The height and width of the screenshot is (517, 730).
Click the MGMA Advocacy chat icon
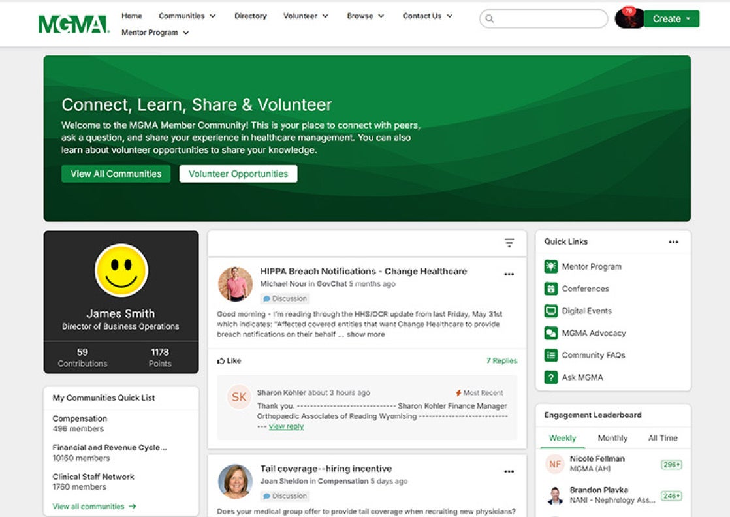pyautogui.click(x=551, y=333)
